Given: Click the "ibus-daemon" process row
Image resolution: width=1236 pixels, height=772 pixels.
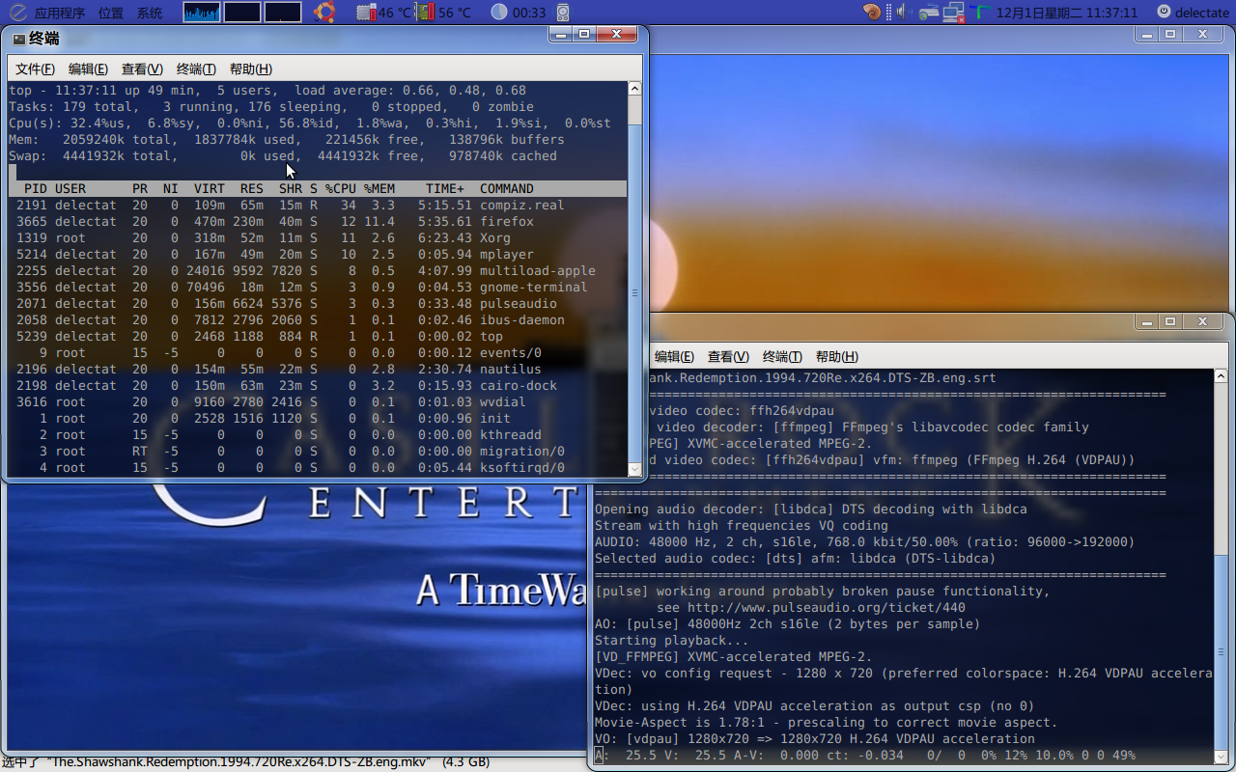Looking at the screenshot, I should [318, 320].
